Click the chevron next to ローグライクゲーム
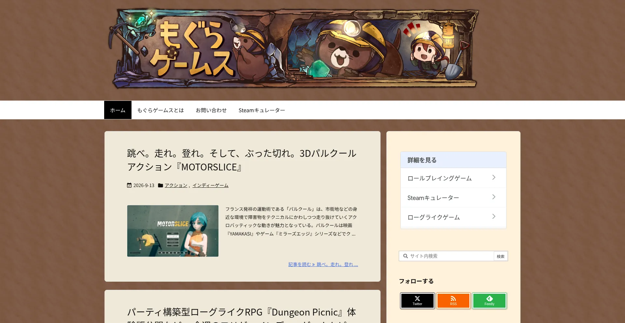This screenshot has height=323, width=625. pos(494,216)
